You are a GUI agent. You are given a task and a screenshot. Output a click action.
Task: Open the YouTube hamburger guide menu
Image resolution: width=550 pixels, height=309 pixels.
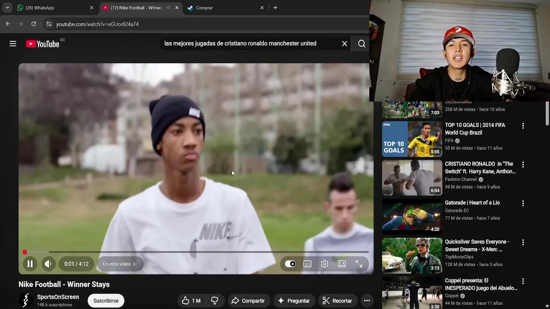tap(13, 44)
